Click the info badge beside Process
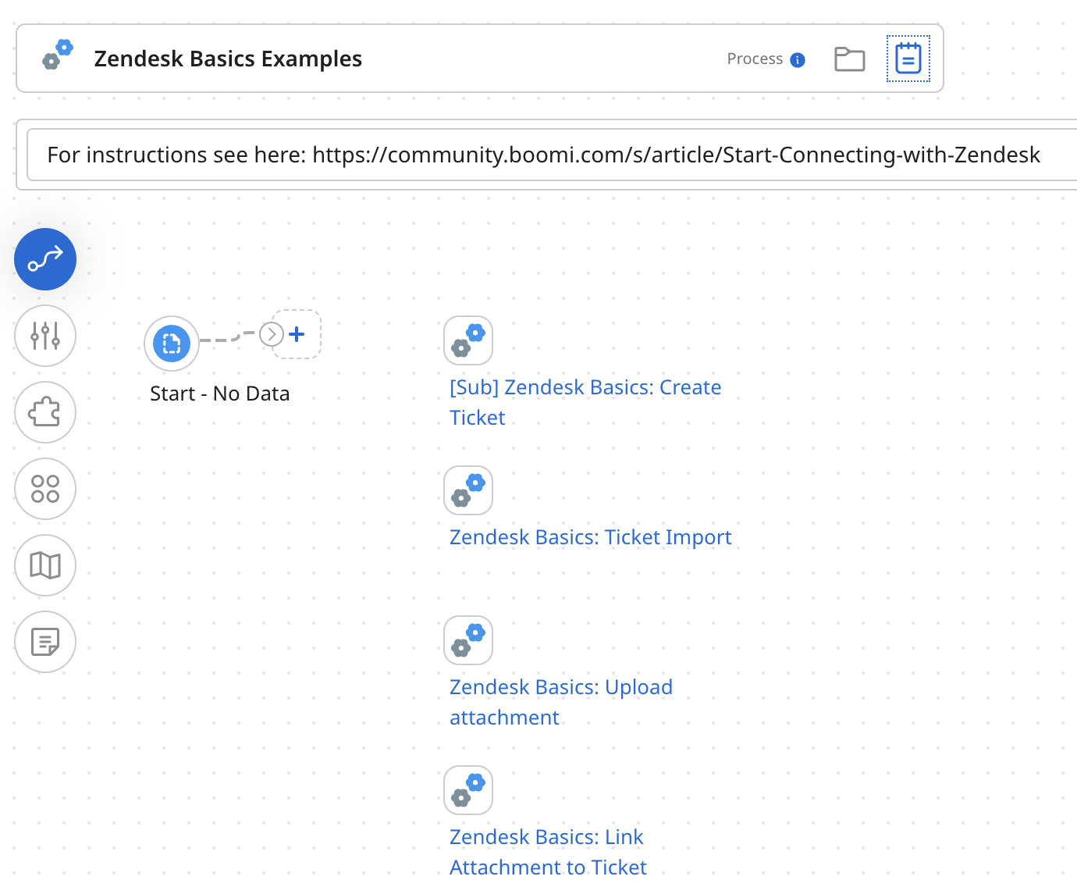Viewport: 1077px width, 887px height. coord(798,59)
